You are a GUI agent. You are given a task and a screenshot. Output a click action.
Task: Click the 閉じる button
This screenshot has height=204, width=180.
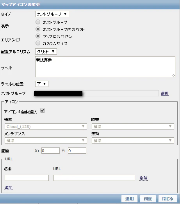[x=168, y=199]
